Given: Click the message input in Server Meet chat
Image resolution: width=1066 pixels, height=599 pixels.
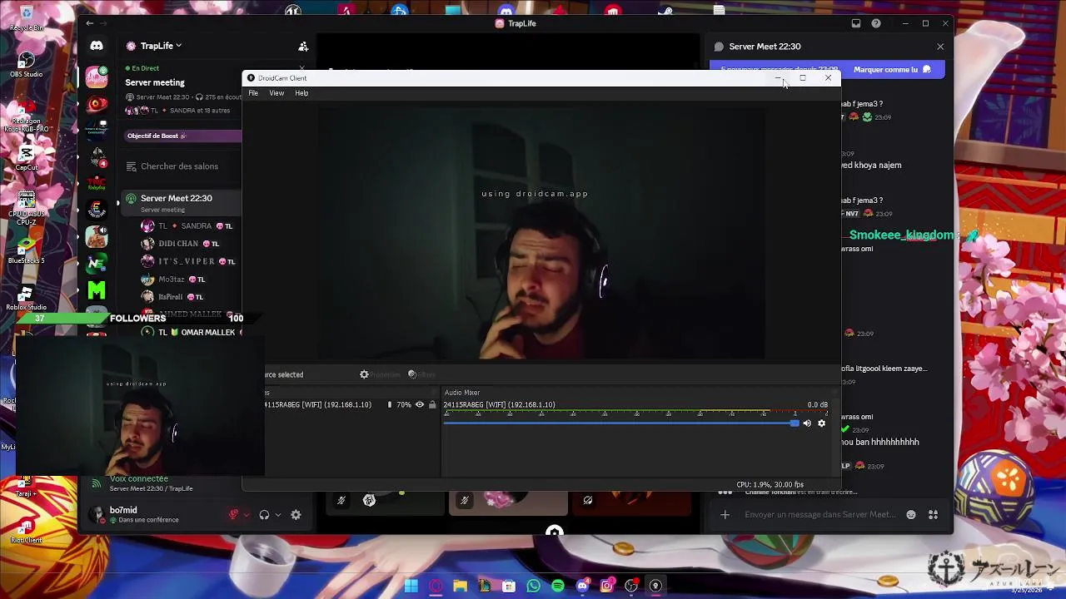Looking at the screenshot, I should click(820, 515).
